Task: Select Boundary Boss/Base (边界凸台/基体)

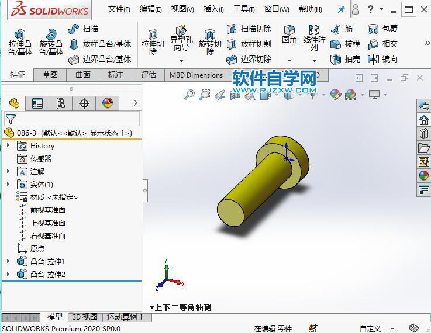Action: (99, 59)
